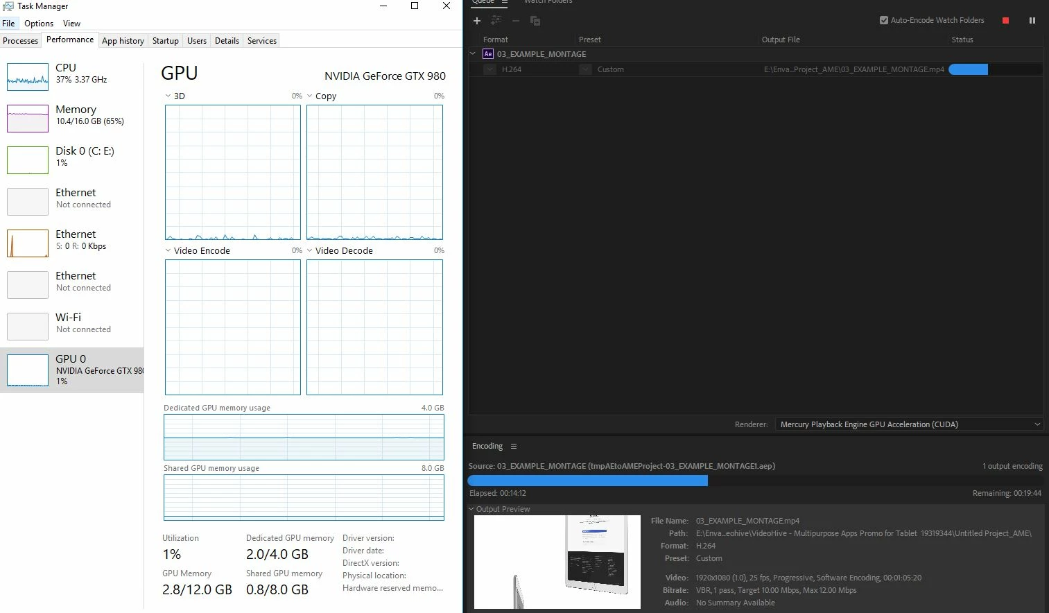This screenshot has width=1049, height=613.
Task: Add source with the plus icon in Media Encoder
Action: 477,21
